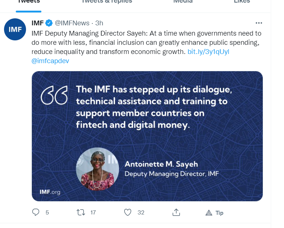Open the share tweet icon

pyautogui.click(x=176, y=212)
